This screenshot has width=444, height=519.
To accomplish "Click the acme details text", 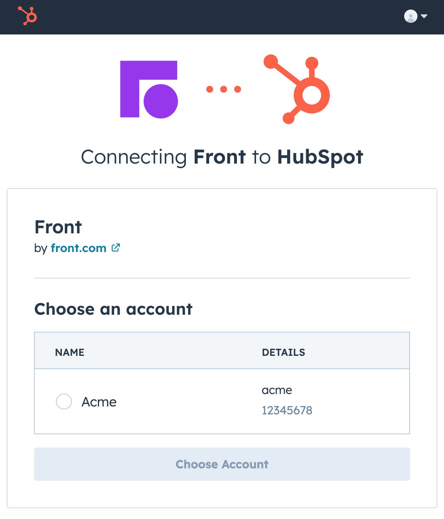I will click(277, 390).
